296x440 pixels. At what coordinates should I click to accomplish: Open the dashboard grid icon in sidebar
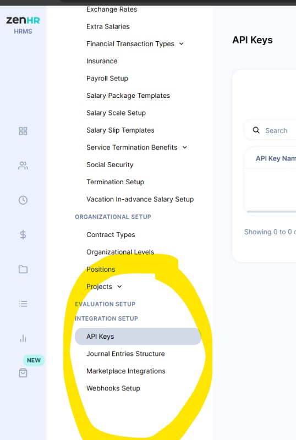coord(23,131)
